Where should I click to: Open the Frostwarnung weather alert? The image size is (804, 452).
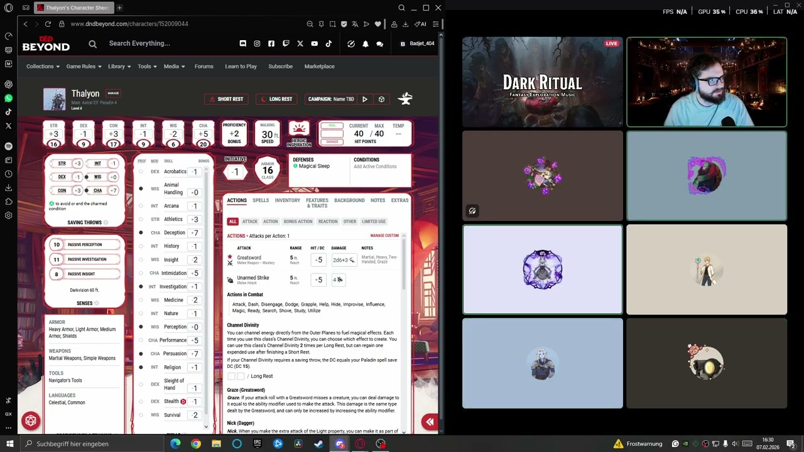click(638, 444)
